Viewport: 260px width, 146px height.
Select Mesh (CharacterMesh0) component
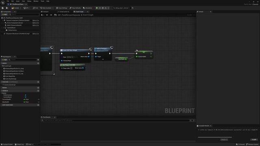click(x=14, y=25)
